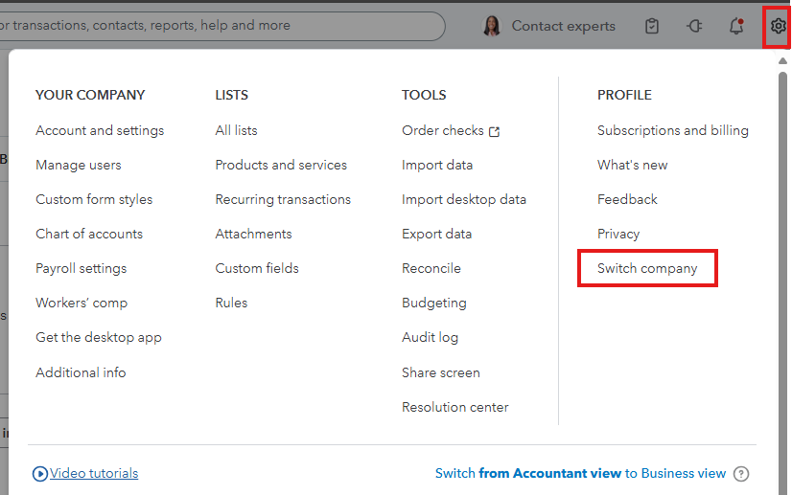This screenshot has width=792, height=495.
Task: Click the scrollbar up arrow
Action: pos(783,61)
